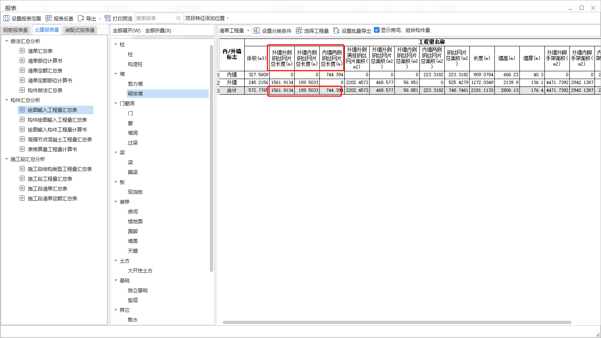Click the report icon beside 构件绘图输入工程量汇总表
The width and height of the screenshot is (601, 338).
point(22,120)
